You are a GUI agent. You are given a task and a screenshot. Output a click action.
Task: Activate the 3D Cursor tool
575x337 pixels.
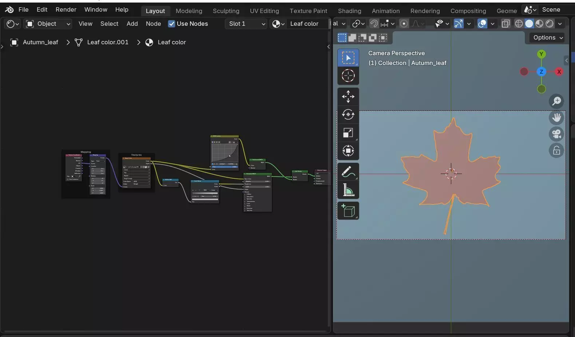pyautogui.click(x=348, y=76)
